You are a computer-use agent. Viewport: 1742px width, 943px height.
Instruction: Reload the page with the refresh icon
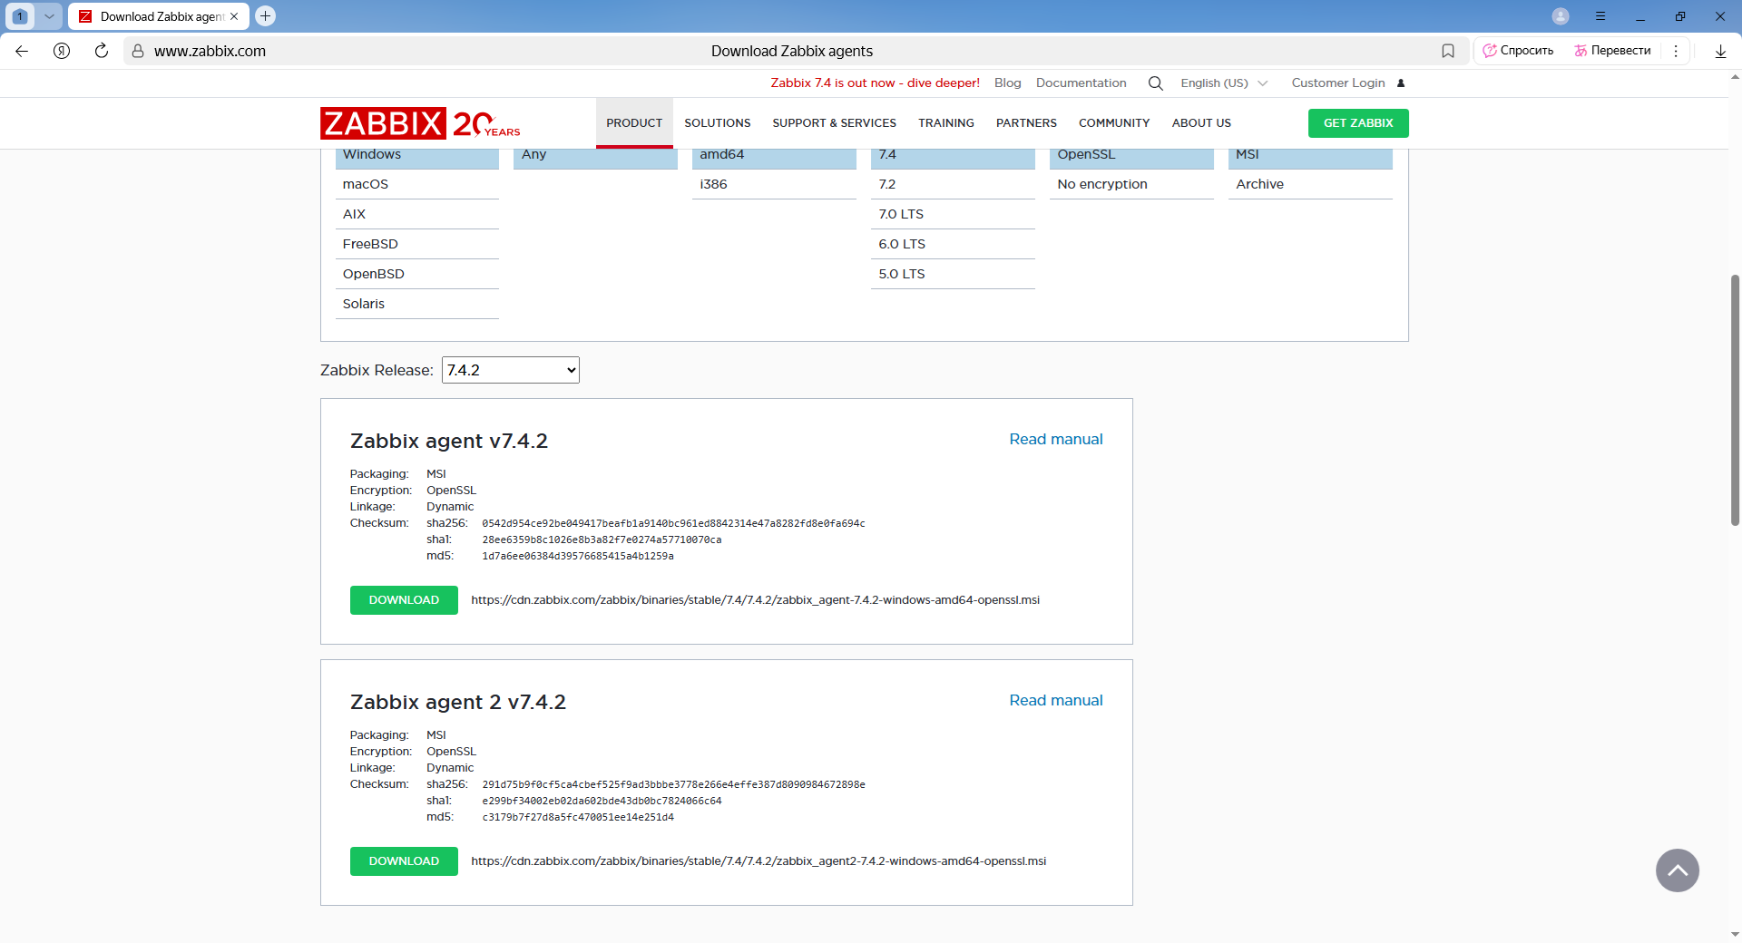tap(102, 51)
